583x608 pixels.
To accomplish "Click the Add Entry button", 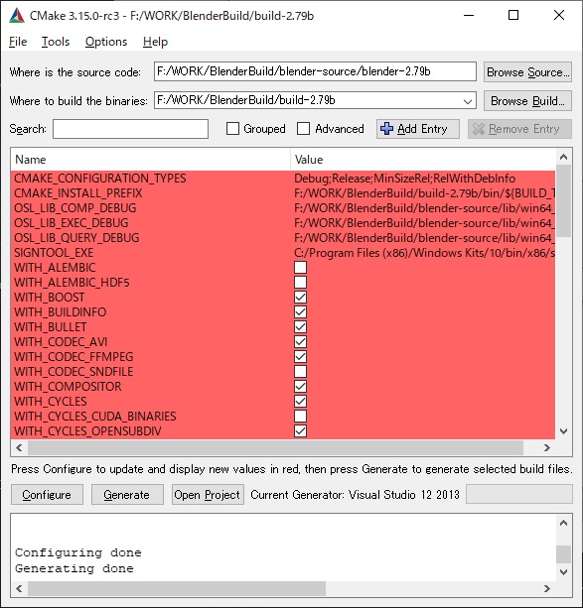I will (x=418, y=129).
